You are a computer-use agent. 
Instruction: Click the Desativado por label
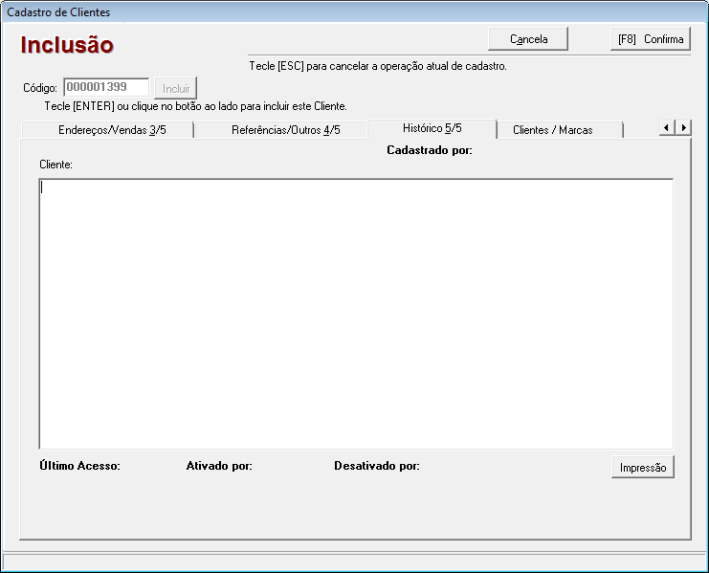[376, 467]
